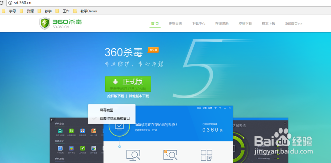Image resolution: width=331 pixels, height=163 pixels.
Task: Expand the triangle dropdown menu in 360杀毒
Action: [220, 108]
